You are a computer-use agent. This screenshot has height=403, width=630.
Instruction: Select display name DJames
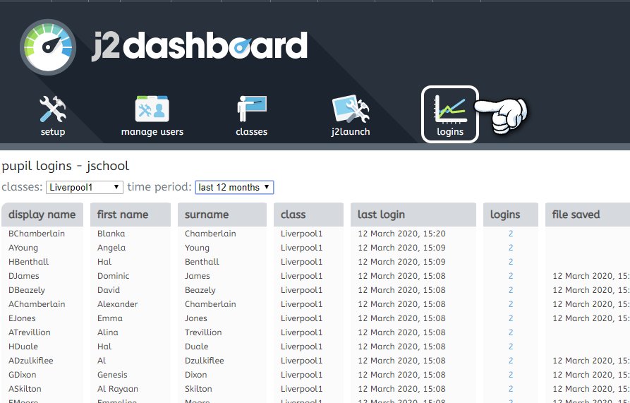pyautogui.click(x=24, y=276)
